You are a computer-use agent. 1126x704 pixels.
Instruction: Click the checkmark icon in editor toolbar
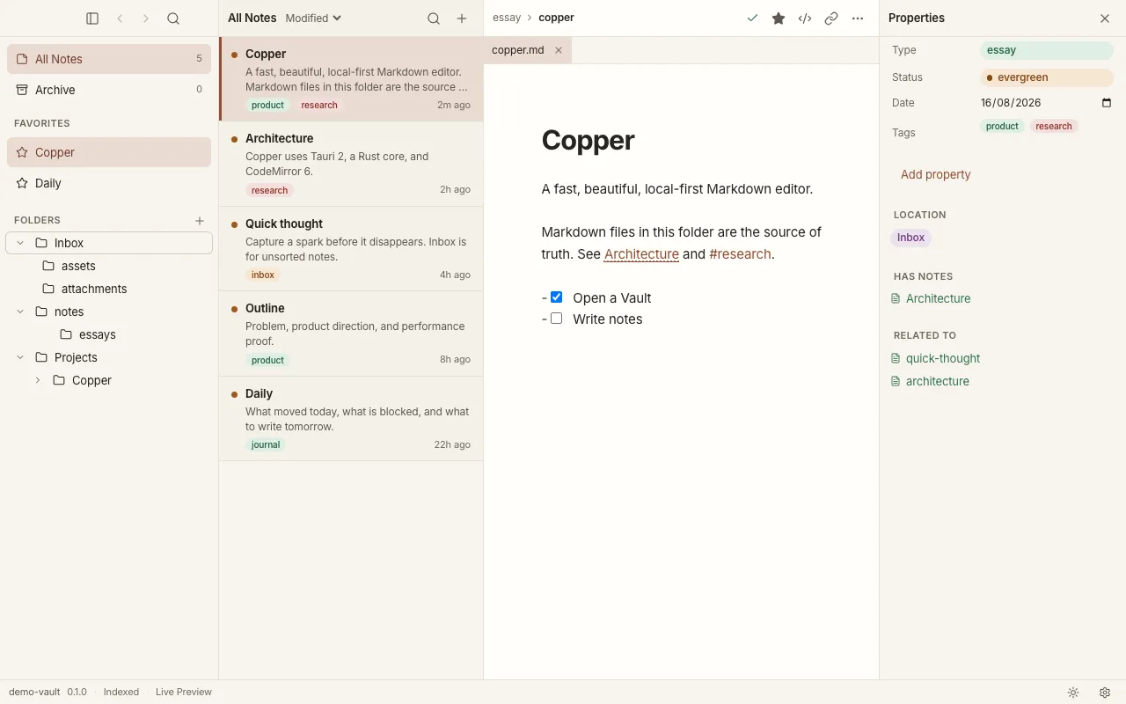752,18
